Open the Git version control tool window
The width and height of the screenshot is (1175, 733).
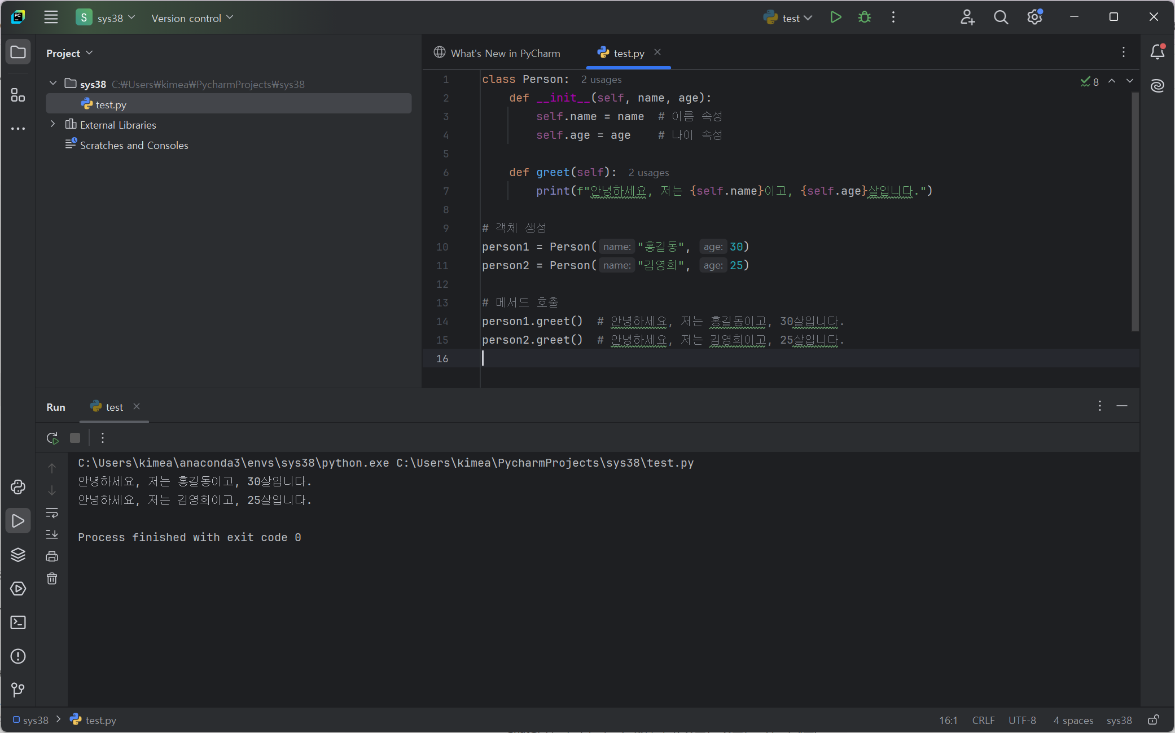pos(18,690)
